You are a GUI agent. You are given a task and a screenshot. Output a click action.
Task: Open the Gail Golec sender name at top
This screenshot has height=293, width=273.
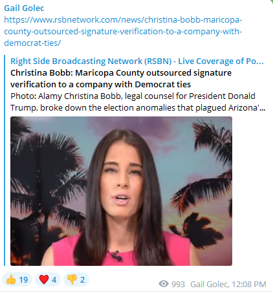click(24, 8)
